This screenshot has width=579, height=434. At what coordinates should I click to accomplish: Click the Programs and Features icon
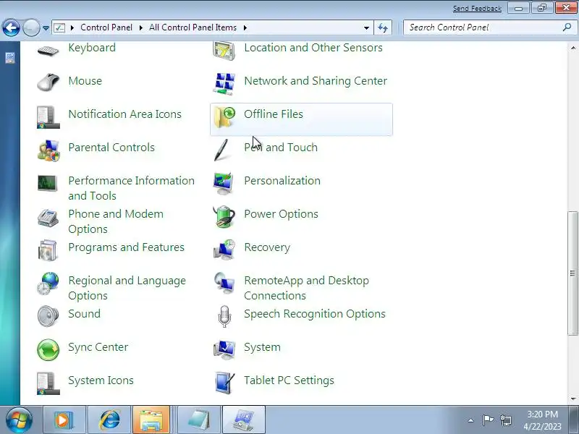(47, 250)
